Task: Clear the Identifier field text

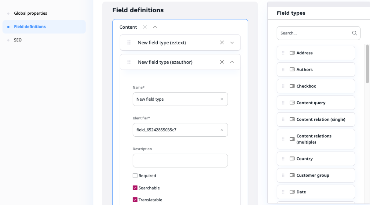Action: pyautogui.click(x=222, y=130)
